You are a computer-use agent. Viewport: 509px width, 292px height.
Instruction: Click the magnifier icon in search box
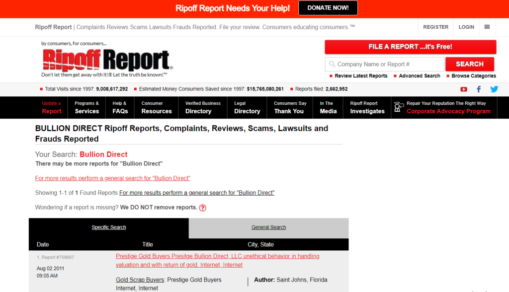[x=332, y=64]
